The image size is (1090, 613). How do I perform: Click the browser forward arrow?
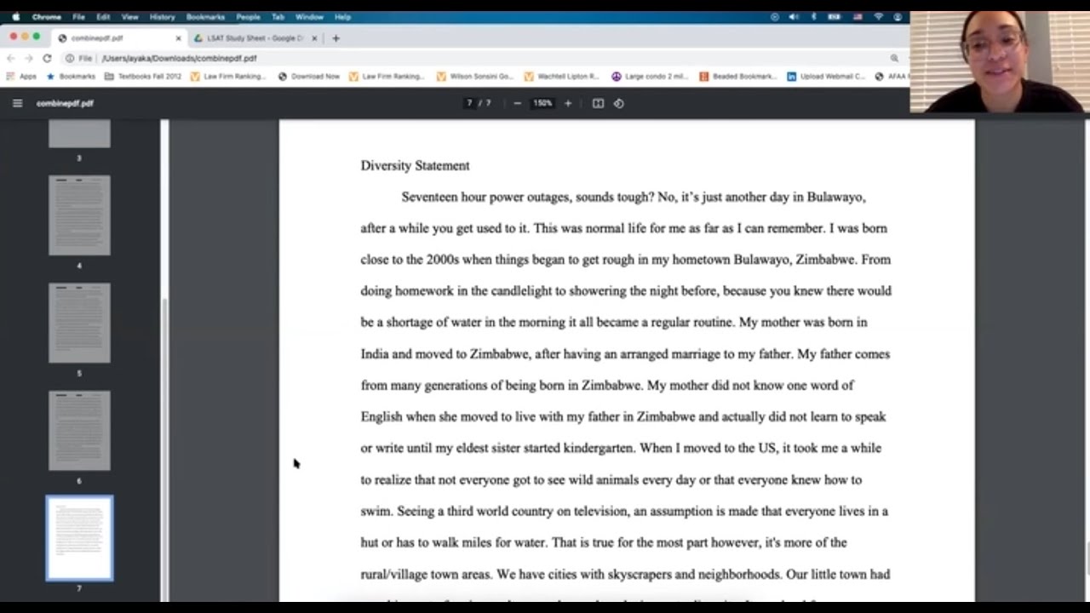click(28, 58)
